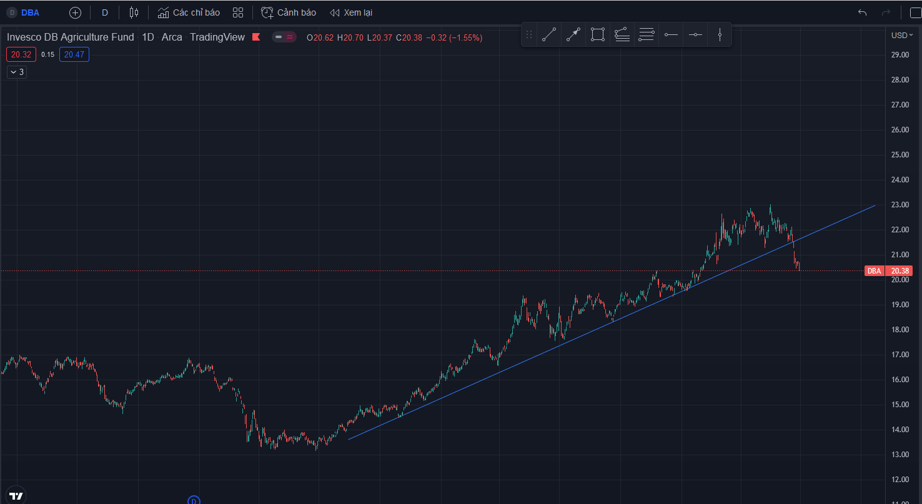This screenshot has width=922, height=504.
Task: Add a symbol to compare with plus icon
Action: click(x=75, y=12)
